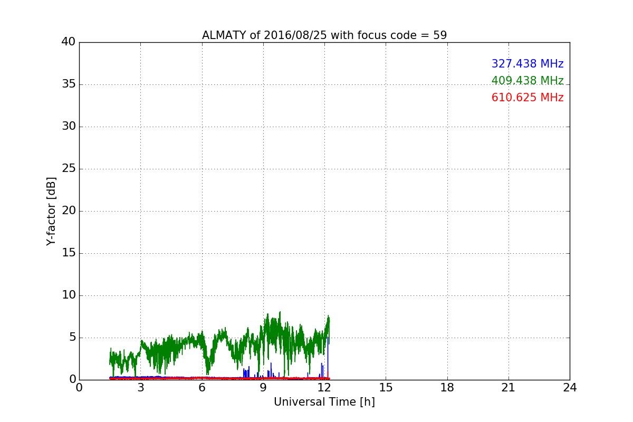Click the x-axis tick label 6
Screen dimensions: 633x422
click(x=202, y=388)
